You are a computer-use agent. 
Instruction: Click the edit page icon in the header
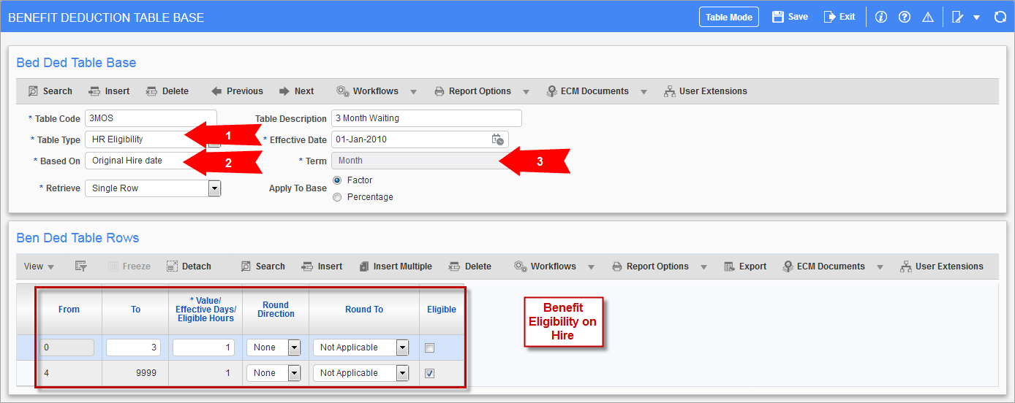tap(957, 17)
